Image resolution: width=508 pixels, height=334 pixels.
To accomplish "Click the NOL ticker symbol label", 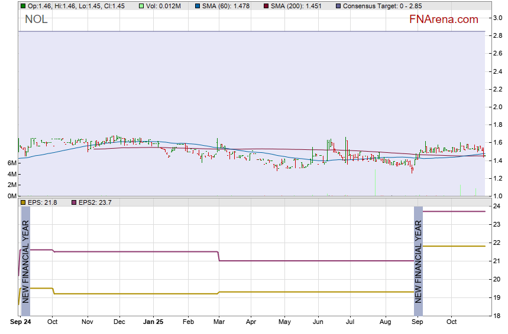I will (x=36, y=19).
